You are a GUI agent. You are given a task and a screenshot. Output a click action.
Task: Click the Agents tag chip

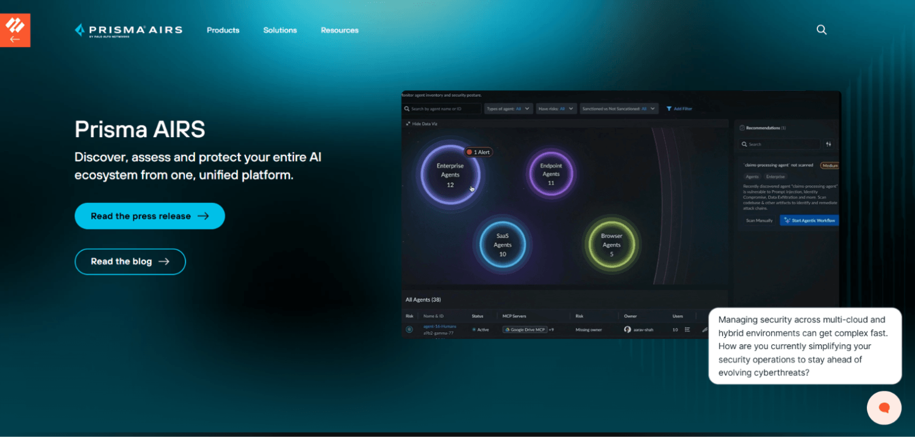pos(752,177)
